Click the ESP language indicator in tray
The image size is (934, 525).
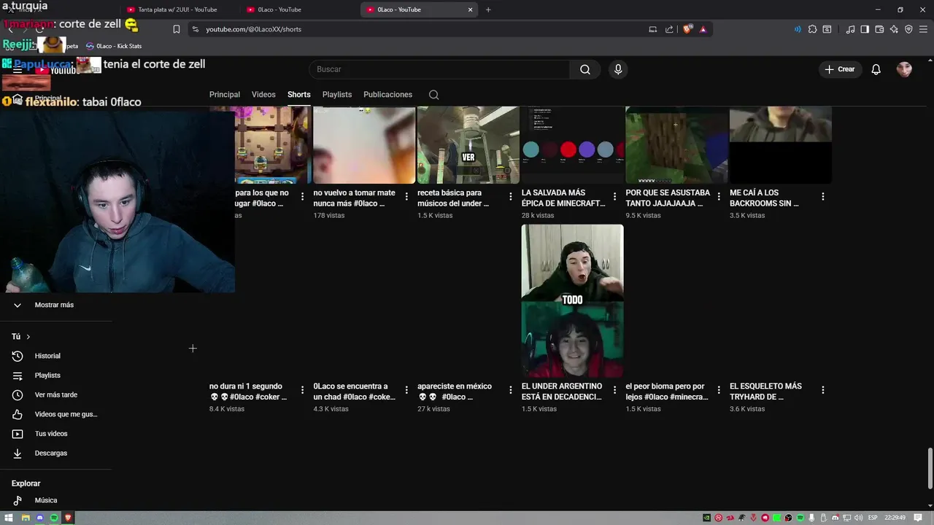click(x=873, y=518)
